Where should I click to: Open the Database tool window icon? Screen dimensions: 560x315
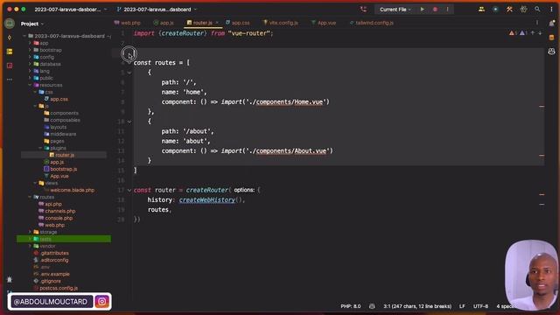552,38
